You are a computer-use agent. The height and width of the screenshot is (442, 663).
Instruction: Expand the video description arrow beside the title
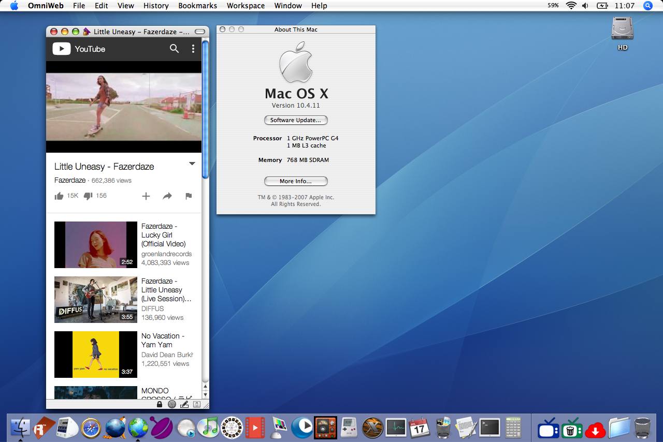[192, 164]
